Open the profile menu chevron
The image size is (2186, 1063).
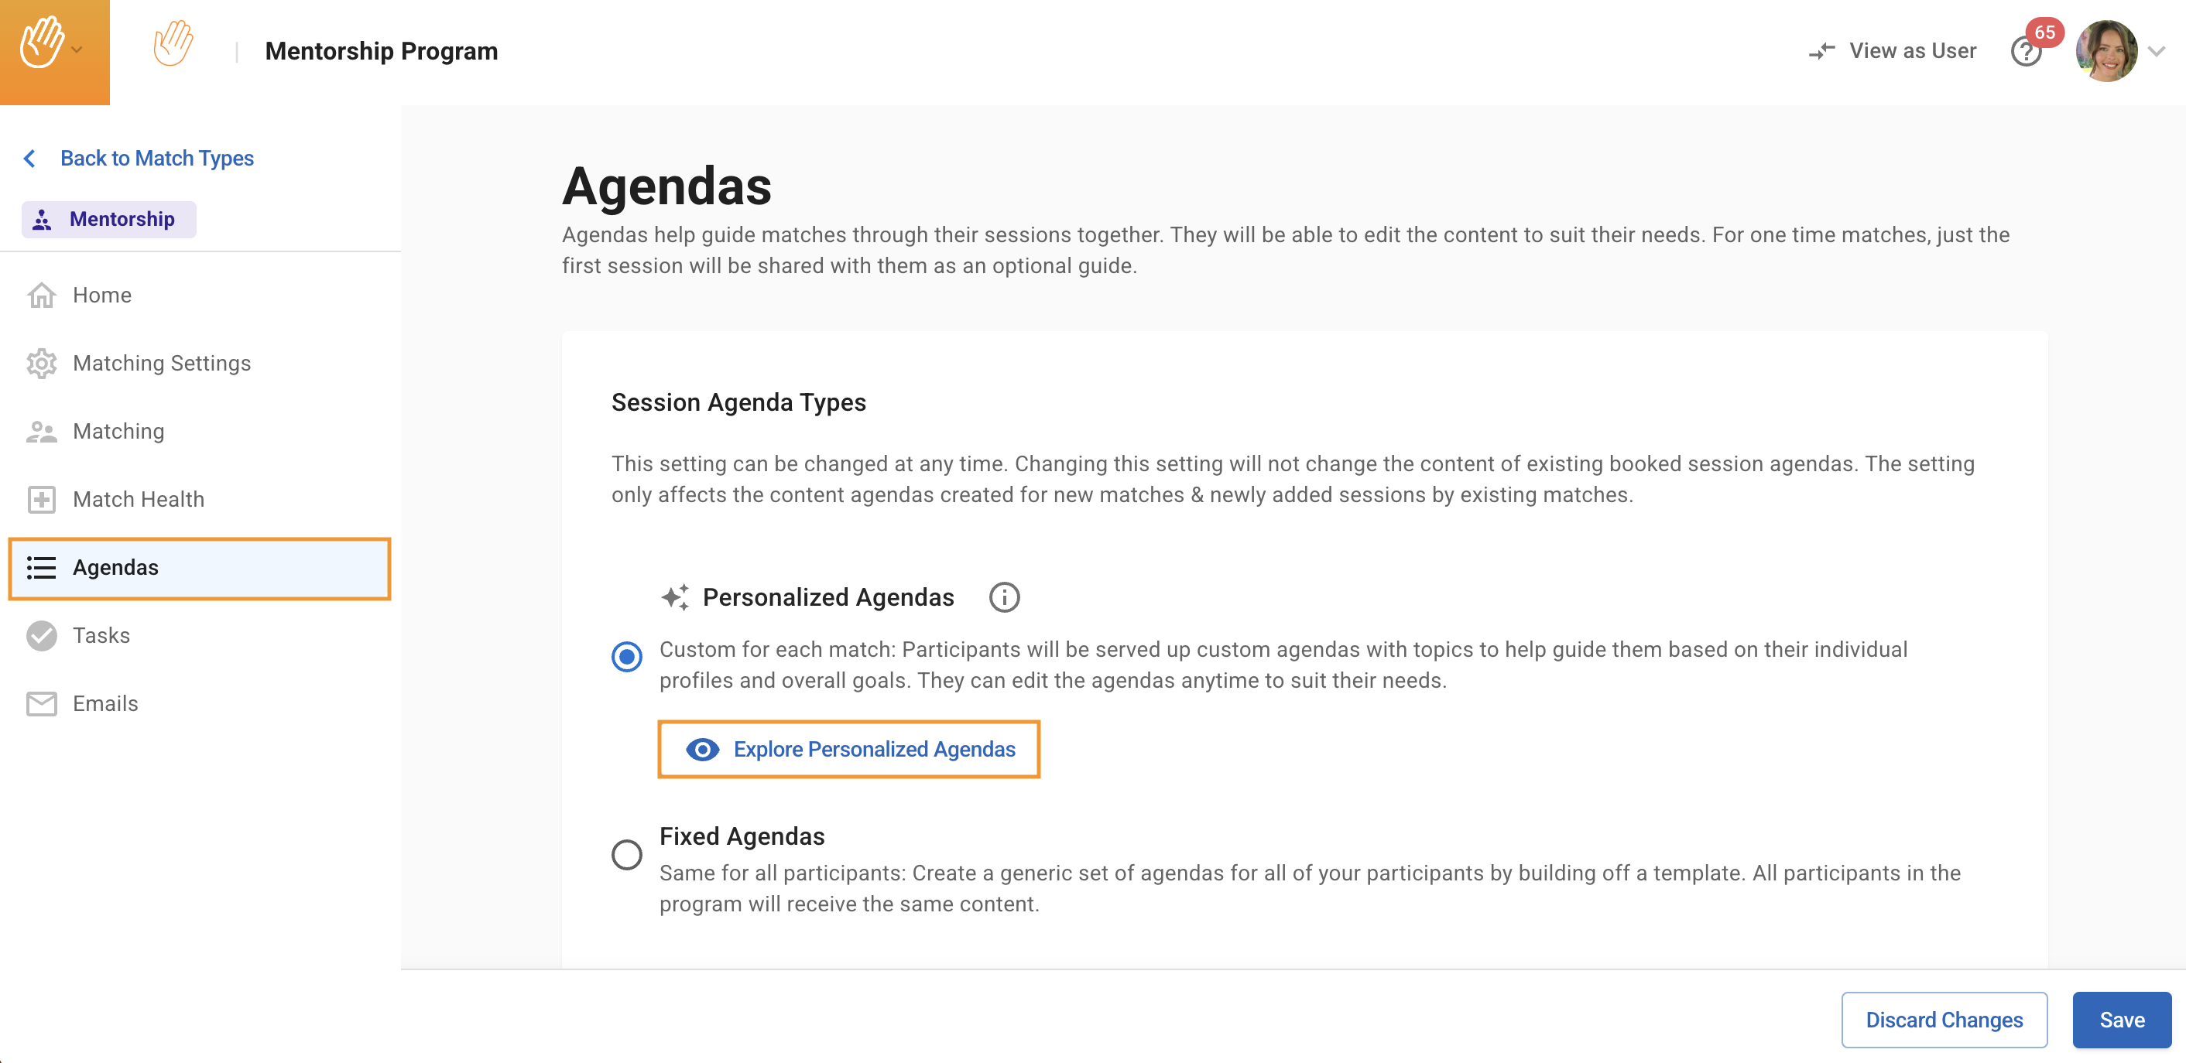coord(2157,51)
